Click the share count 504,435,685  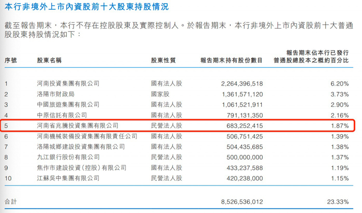click(x=245, y=147)
